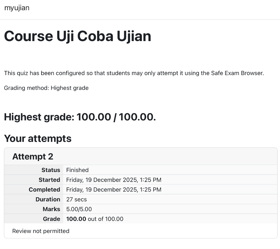Screen dimensions: 280x249
Task: Click the Status row label
Action: tap(51, 170)
